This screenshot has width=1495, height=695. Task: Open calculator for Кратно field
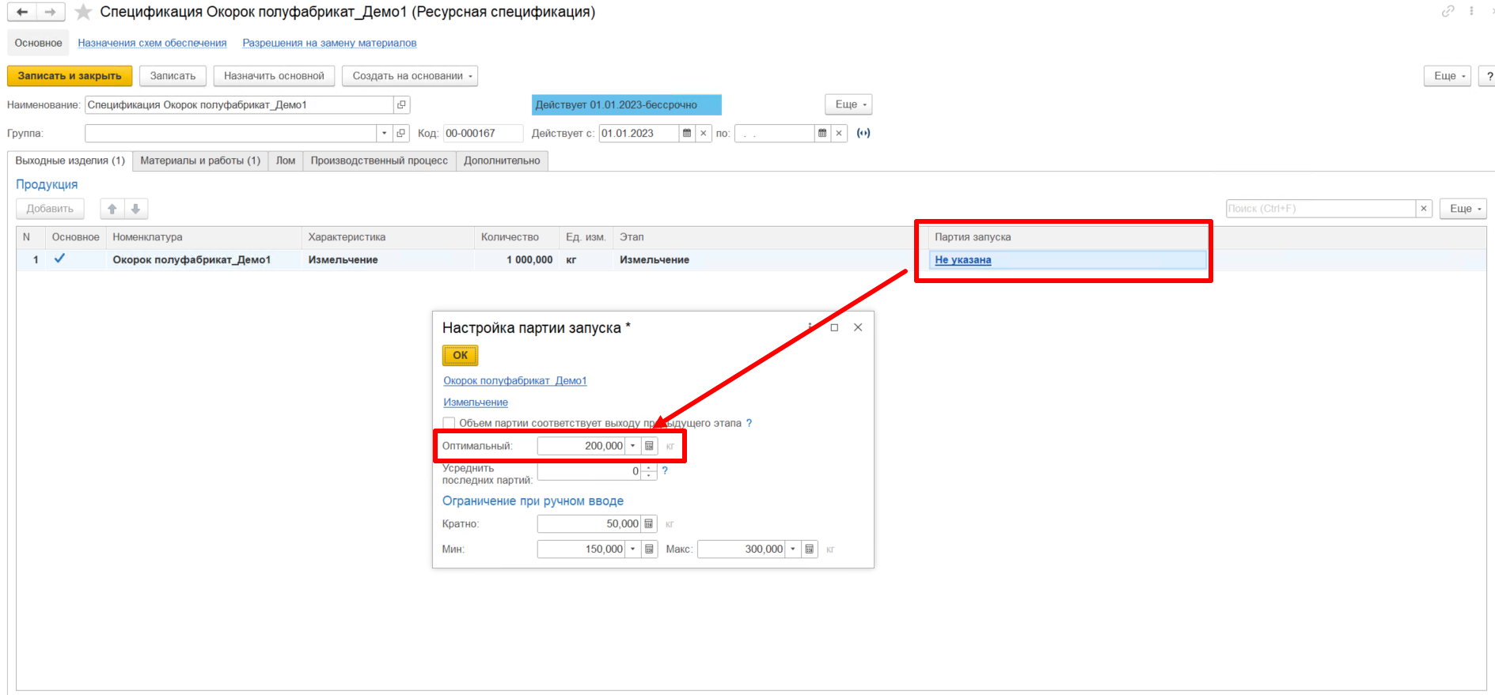tap(649, 524)
